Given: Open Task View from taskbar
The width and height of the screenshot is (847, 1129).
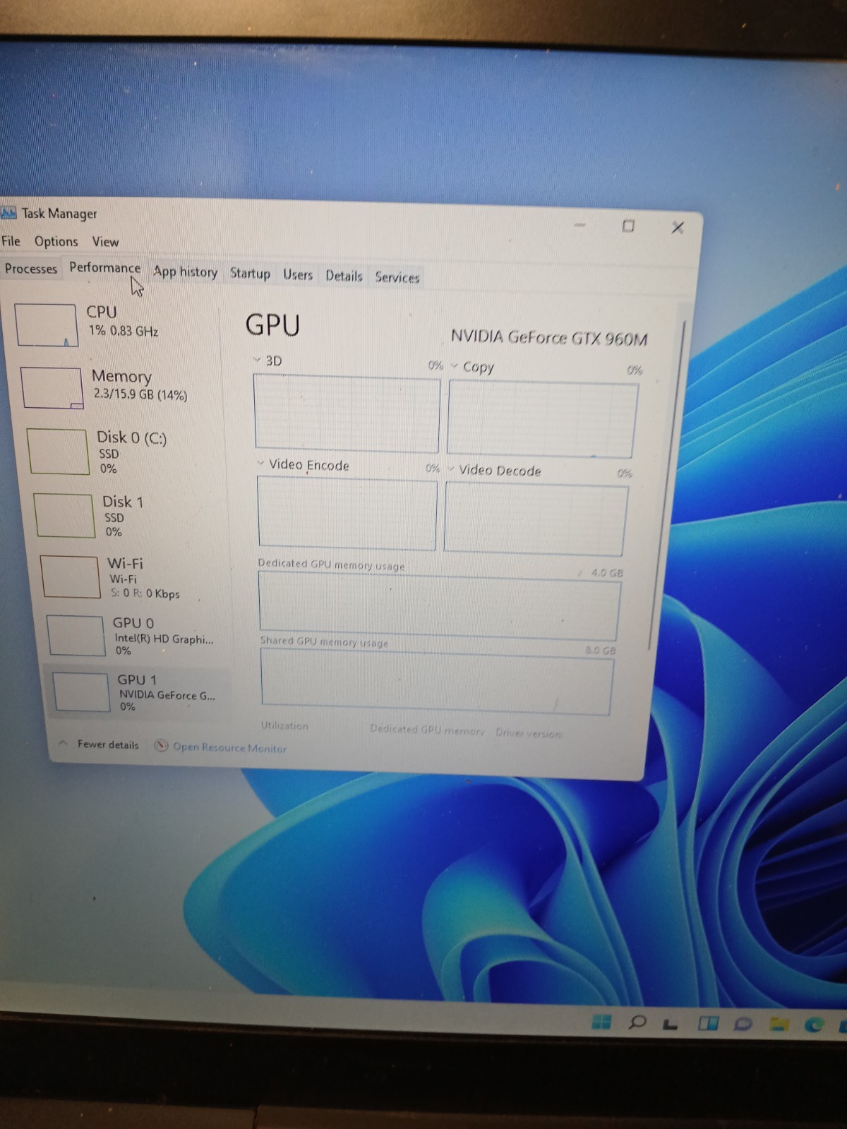Looking at the screenshot, I should pos(670,1024).
